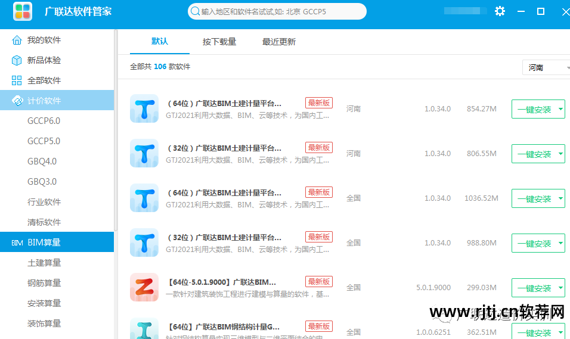Viewport: 570px width, 339px height.
Task: Click 最新版 badge on 64位 全国 1036.52M entry
Action: [319, 192]
